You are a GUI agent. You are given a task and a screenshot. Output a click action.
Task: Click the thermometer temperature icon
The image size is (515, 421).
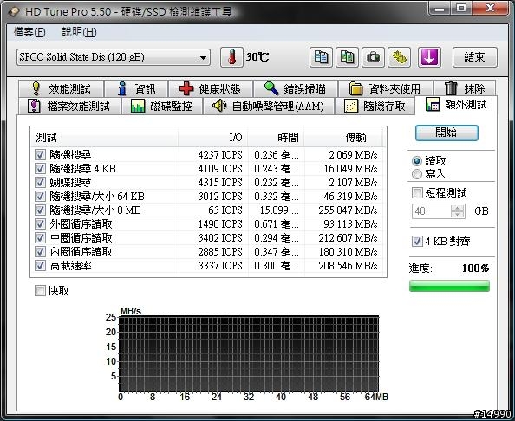tap(231, 57)
